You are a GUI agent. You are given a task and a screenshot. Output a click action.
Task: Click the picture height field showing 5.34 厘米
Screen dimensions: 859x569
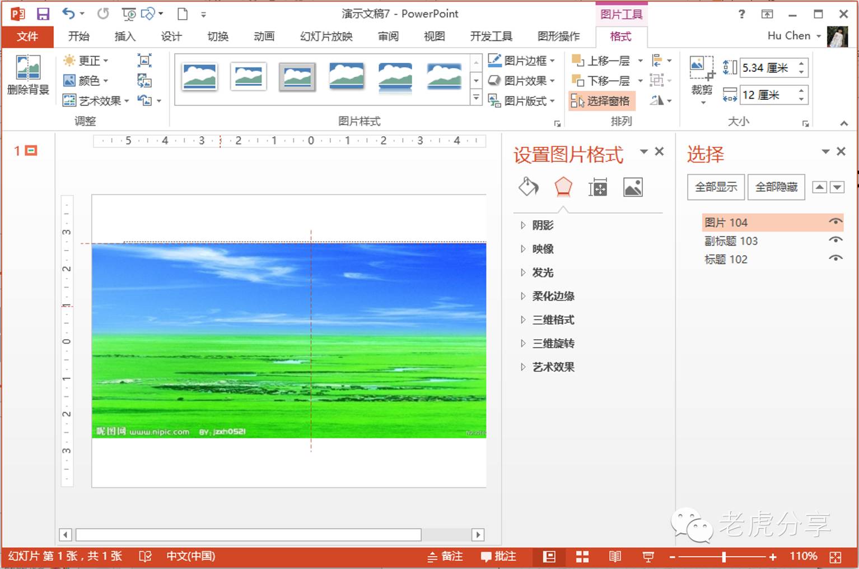[x=768, y=68]
